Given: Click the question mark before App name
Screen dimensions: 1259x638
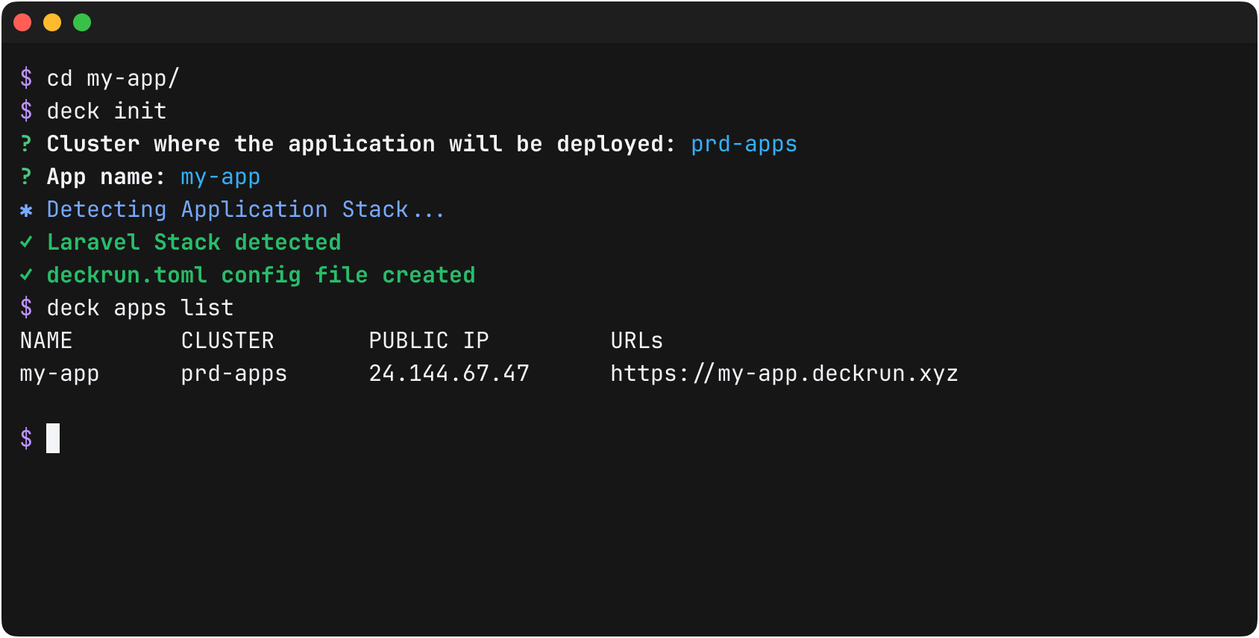Looking at the screenshot, I should (26, 177).
